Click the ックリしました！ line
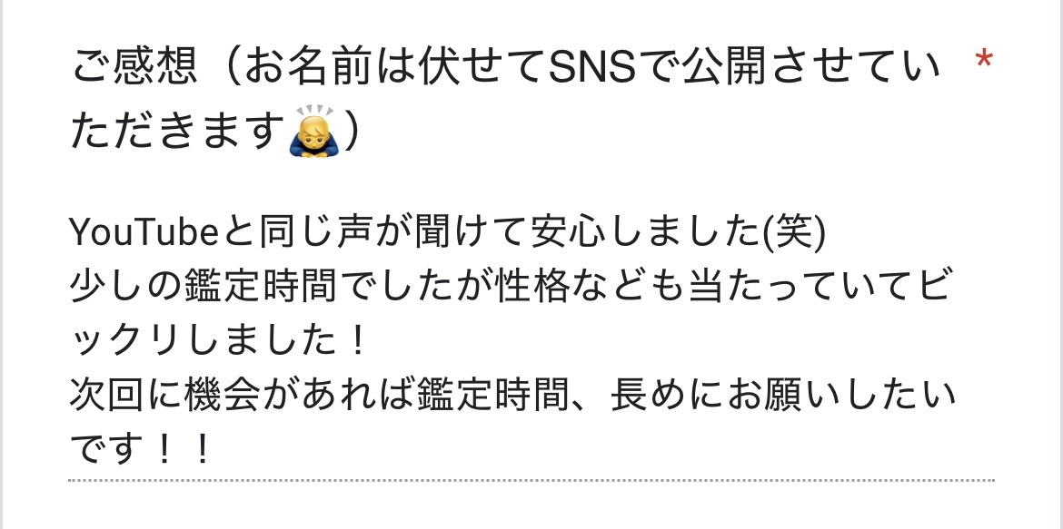The height and width of the screenshot is (529, 1063). 218,343
